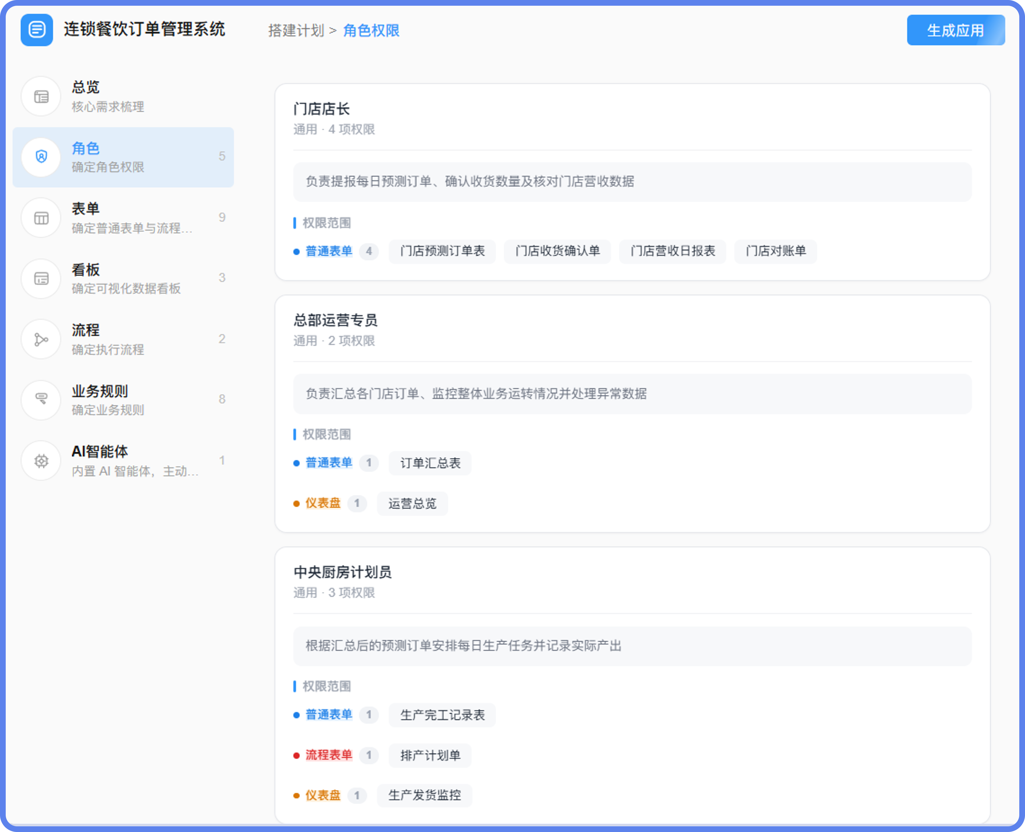Select the 生产完工记录表 tag
This screenshot has width=1025, height=832.
pos(442,715)
